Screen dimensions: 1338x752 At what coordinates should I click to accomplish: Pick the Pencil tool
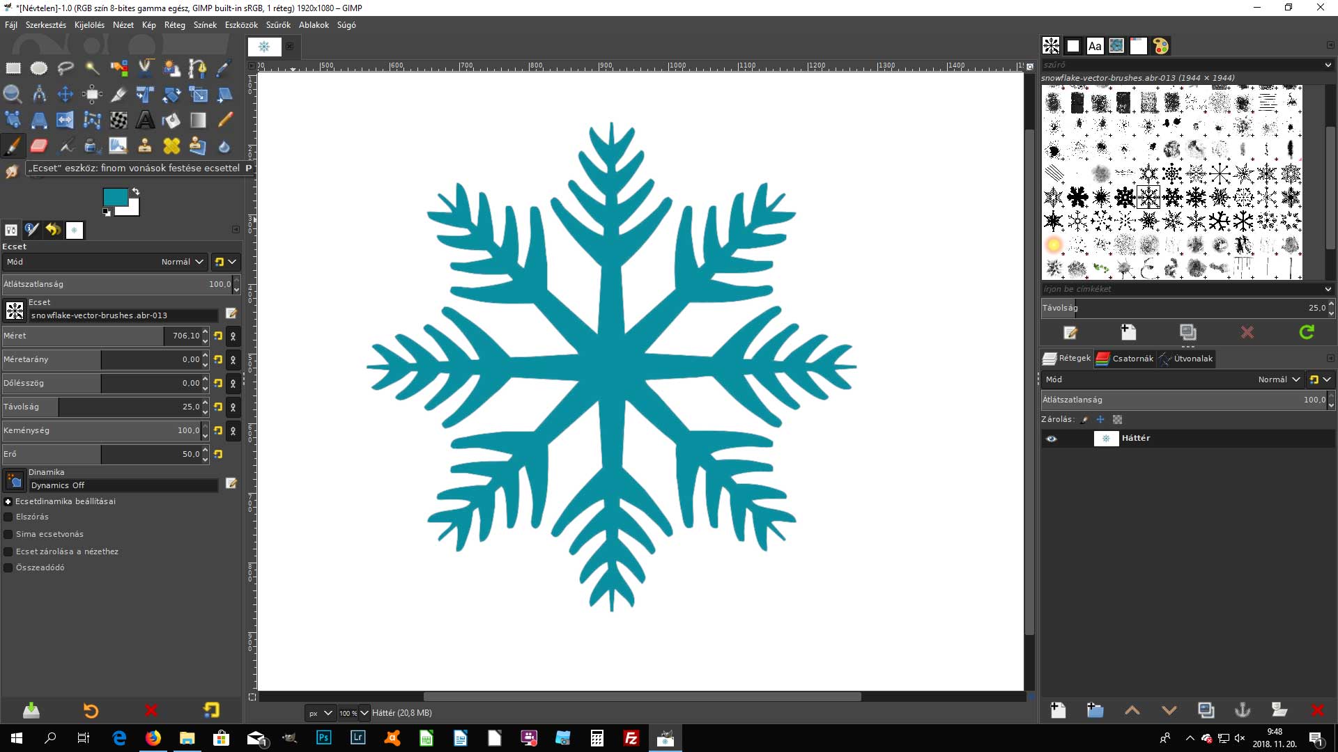tap(224, 120)
